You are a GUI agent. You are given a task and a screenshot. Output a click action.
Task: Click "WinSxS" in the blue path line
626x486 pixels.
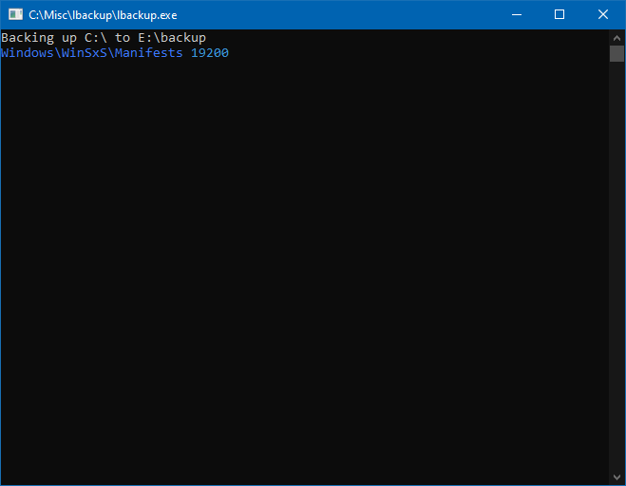[85, 53]
